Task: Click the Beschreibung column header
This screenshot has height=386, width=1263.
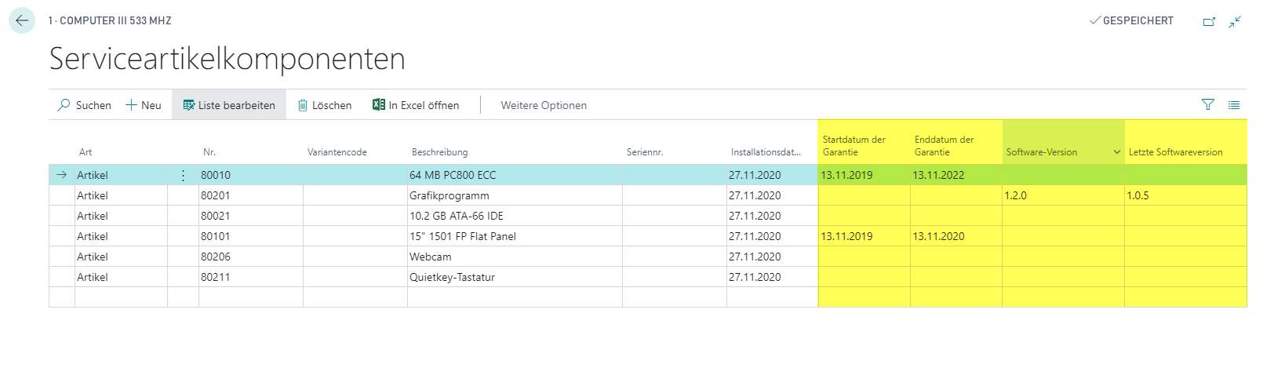Action: (439, 152)
